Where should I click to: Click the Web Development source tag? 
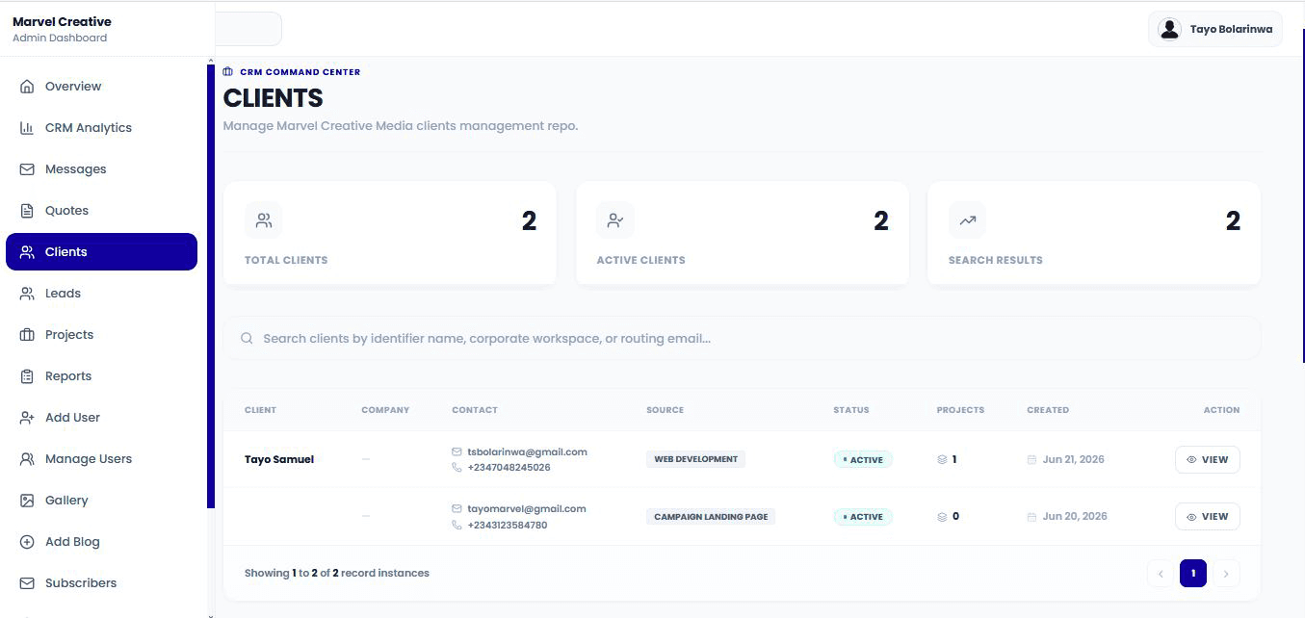coord(695,460)
